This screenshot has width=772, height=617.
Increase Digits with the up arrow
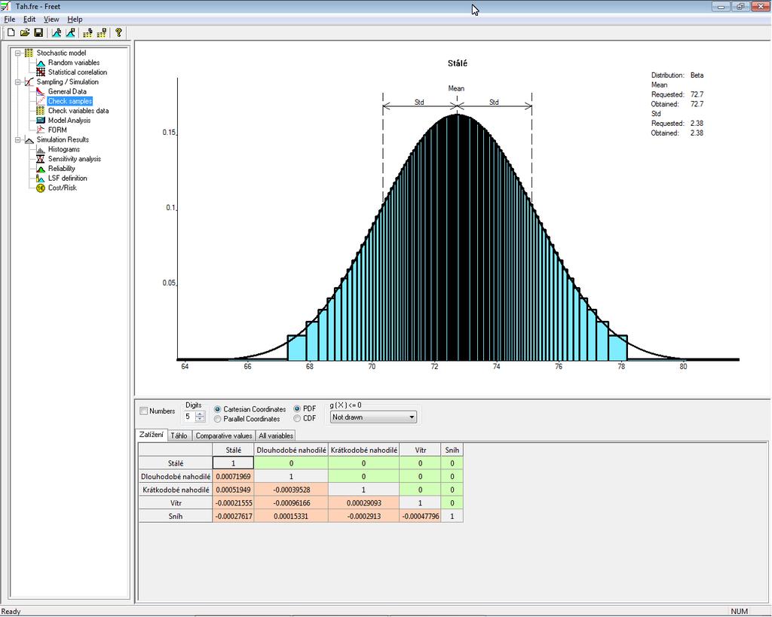point(200,414)
